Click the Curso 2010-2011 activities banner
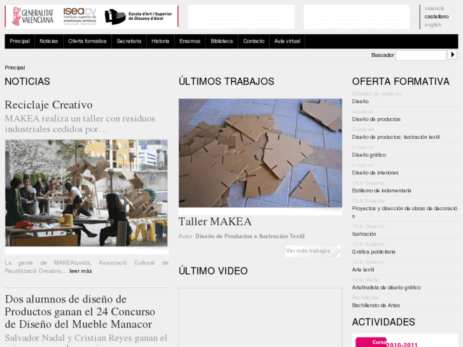Viewport: 463px width, 347px height. [x=404, y=341]
